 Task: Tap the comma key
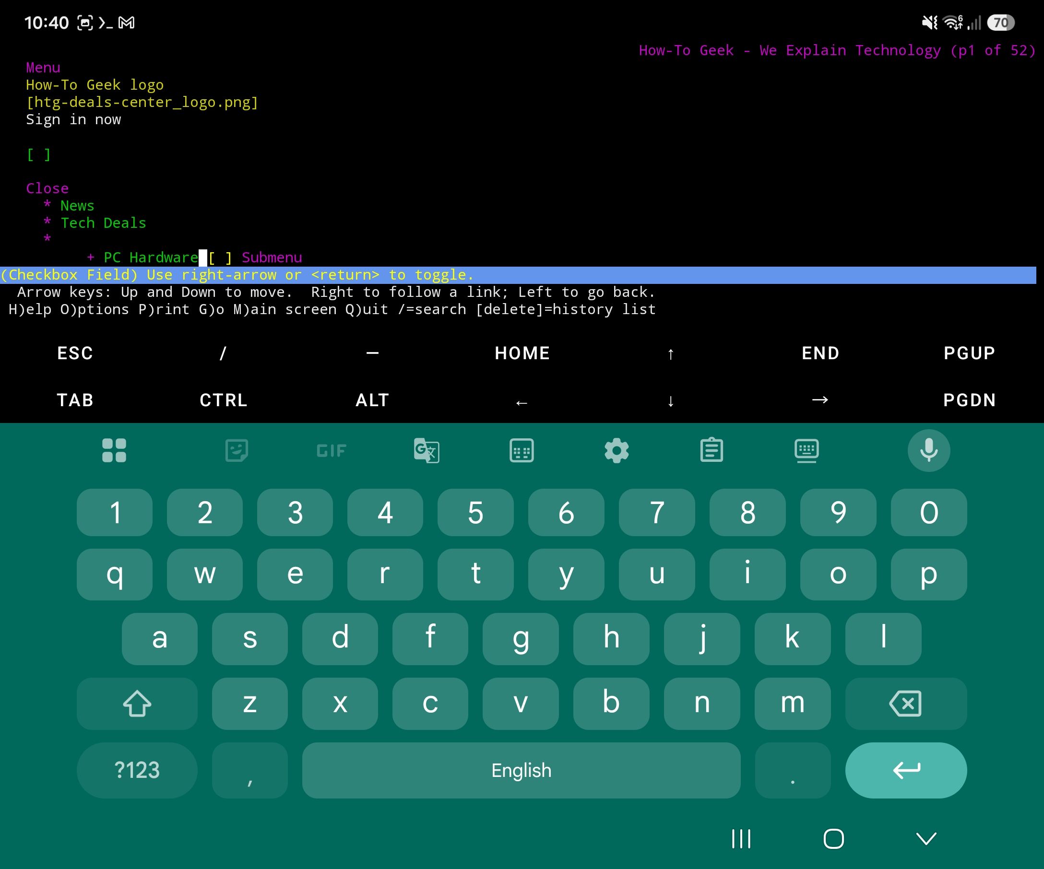249,770
